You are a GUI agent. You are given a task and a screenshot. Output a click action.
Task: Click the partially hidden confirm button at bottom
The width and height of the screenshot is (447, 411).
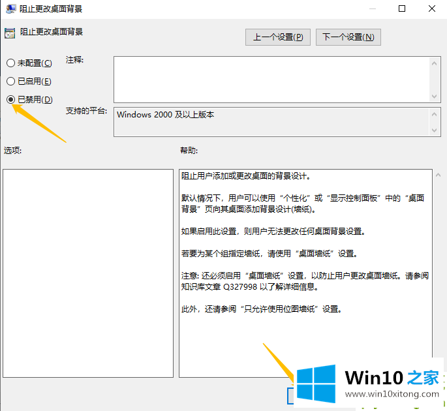(291, 395)
